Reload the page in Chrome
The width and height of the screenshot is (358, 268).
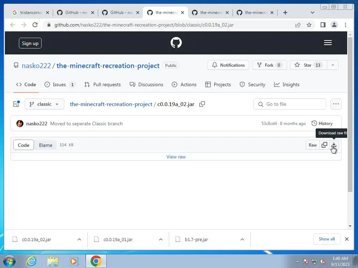click(x=35, y=25)
